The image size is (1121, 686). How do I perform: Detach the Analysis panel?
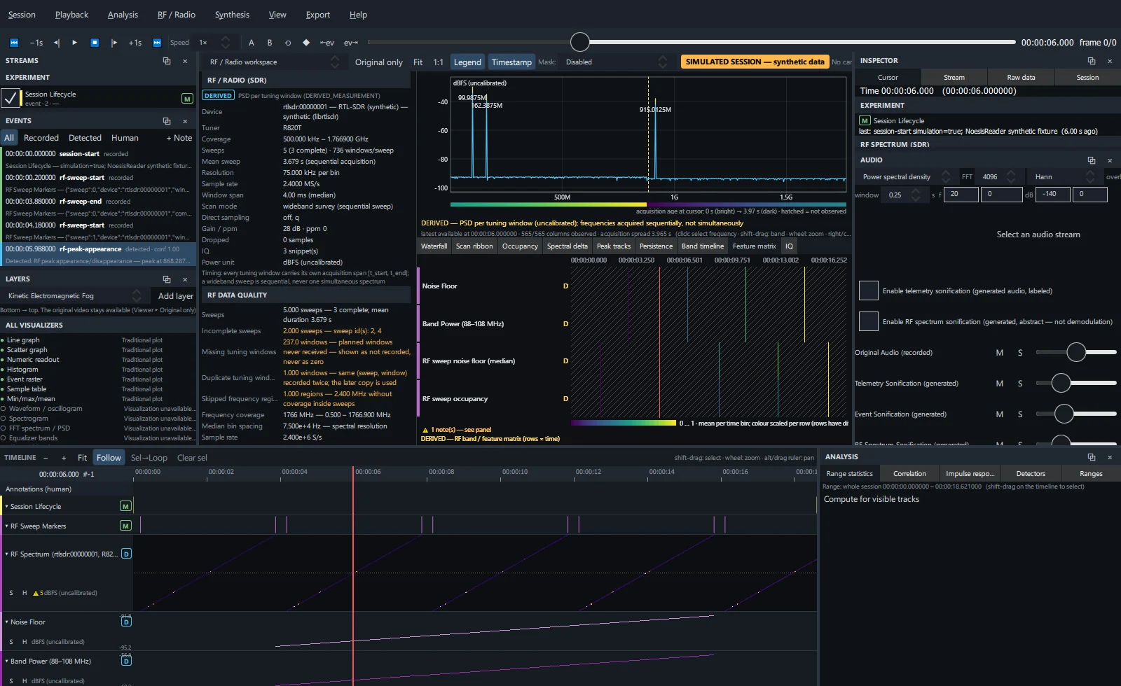coord(1091,457)
